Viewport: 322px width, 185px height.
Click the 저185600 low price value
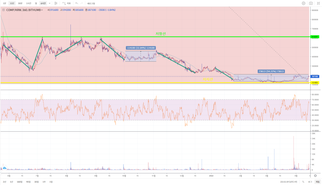tap(78, 10)
